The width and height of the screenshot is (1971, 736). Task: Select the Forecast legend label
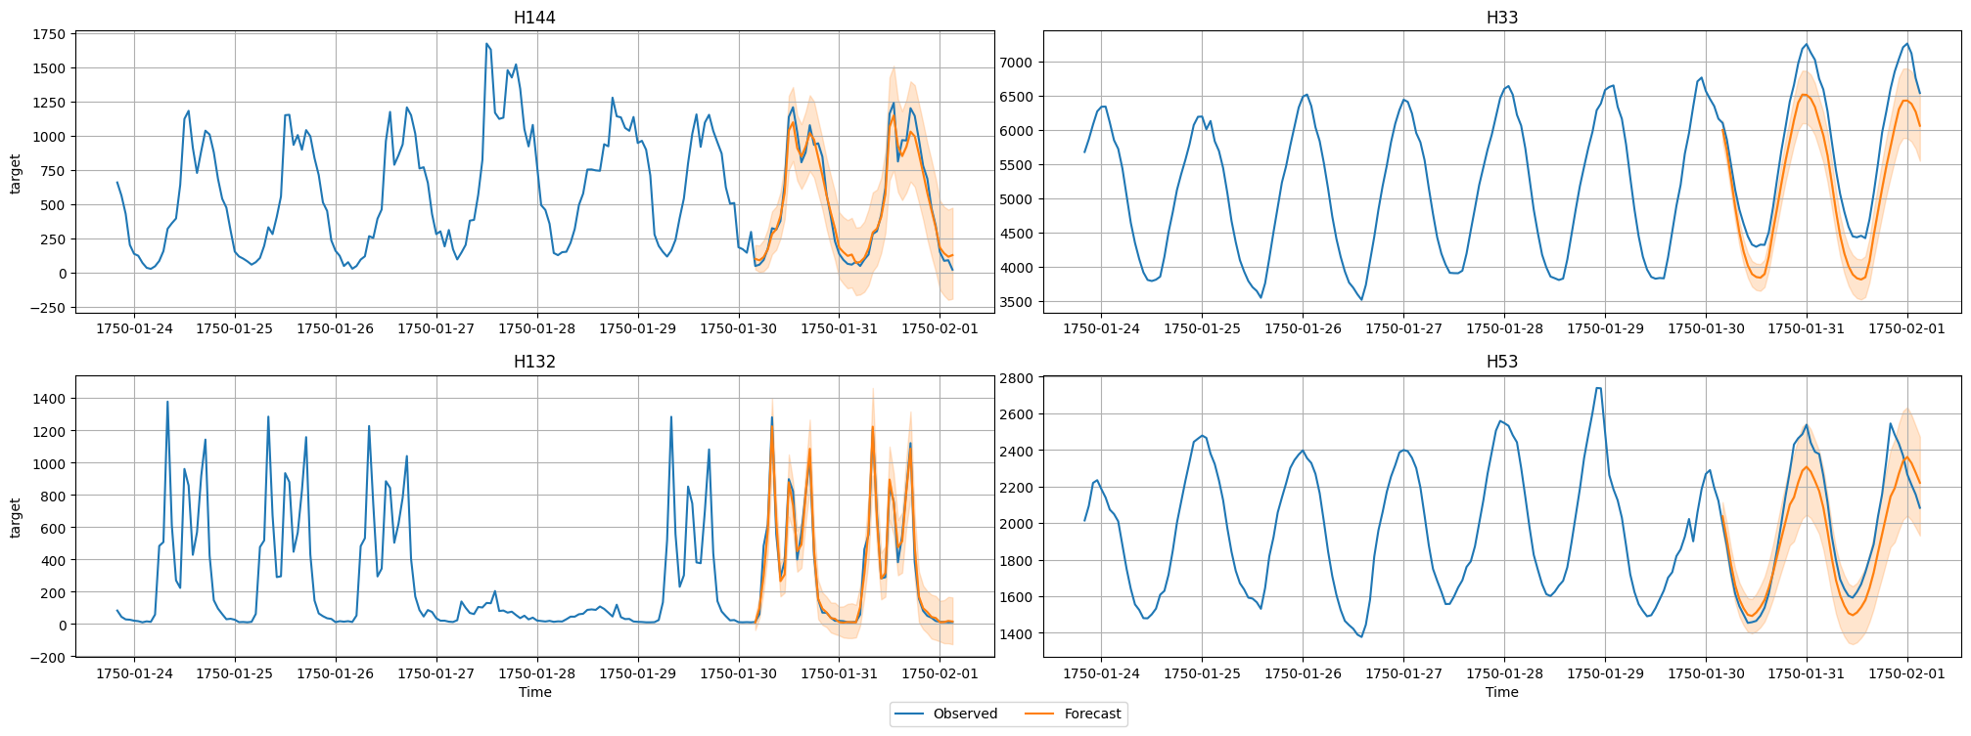click(1092, 714)
